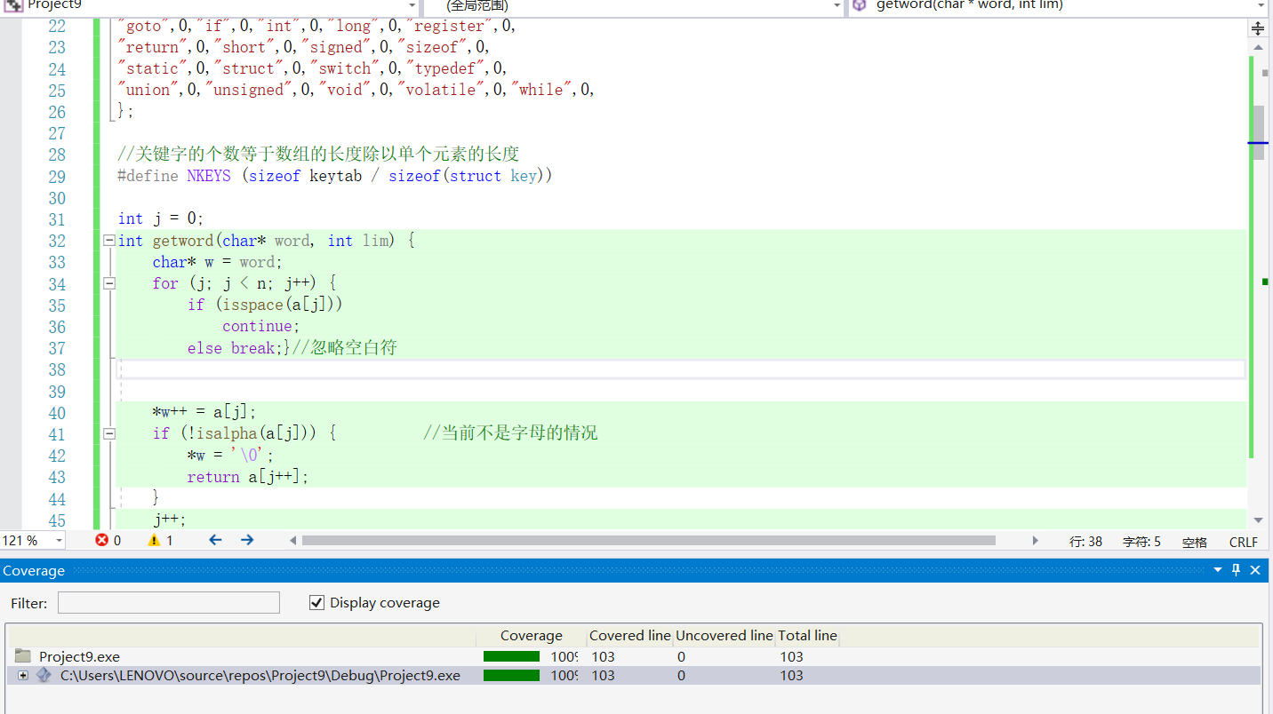Click the Coverage panel Filter text field
Screen dimensions: 1273x714
169,603
